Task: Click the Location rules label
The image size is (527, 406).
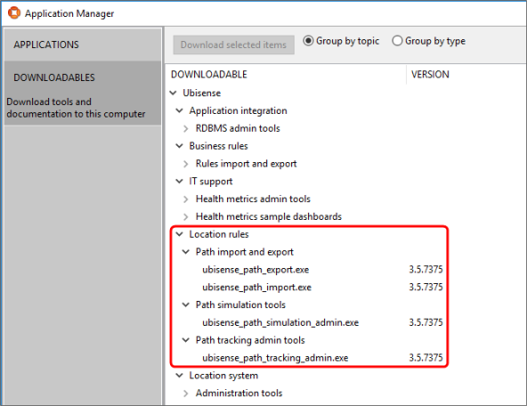Action: [x=219, y=234]
